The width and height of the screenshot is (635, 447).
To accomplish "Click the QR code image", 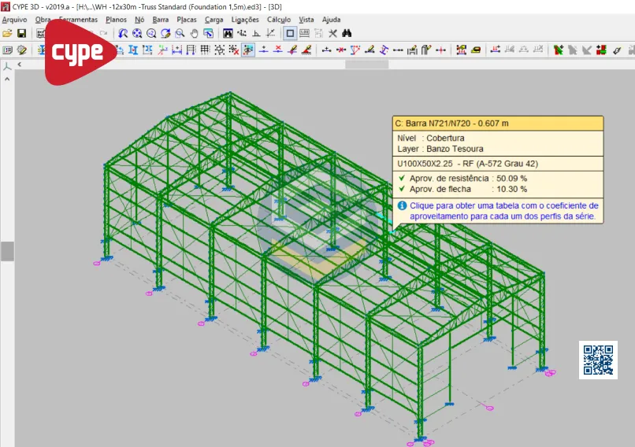I will pyautogui.click(x=598, y=360).
